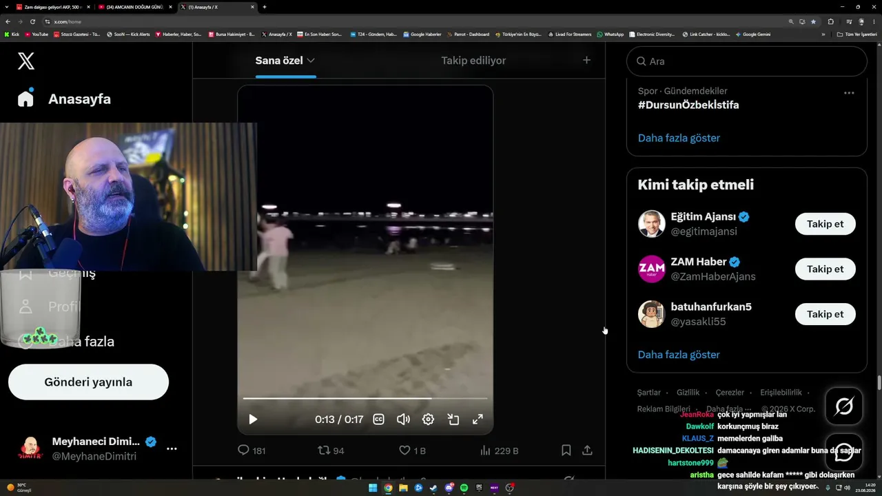The height and width of the screenshot is (496, 882).
Task: Show more follow suggestions under Kimi takip etmeli
Action: [x=679, y=355]
